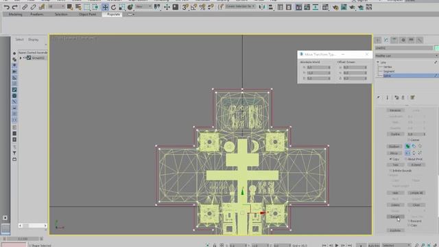Toggle the Infinite Bounds checkbox
Viewport: 439px width, 247px height.
[x=390, y=171]
